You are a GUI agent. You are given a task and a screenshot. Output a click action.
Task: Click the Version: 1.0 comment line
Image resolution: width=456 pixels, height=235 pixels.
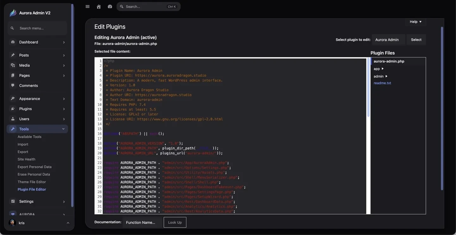120,85
